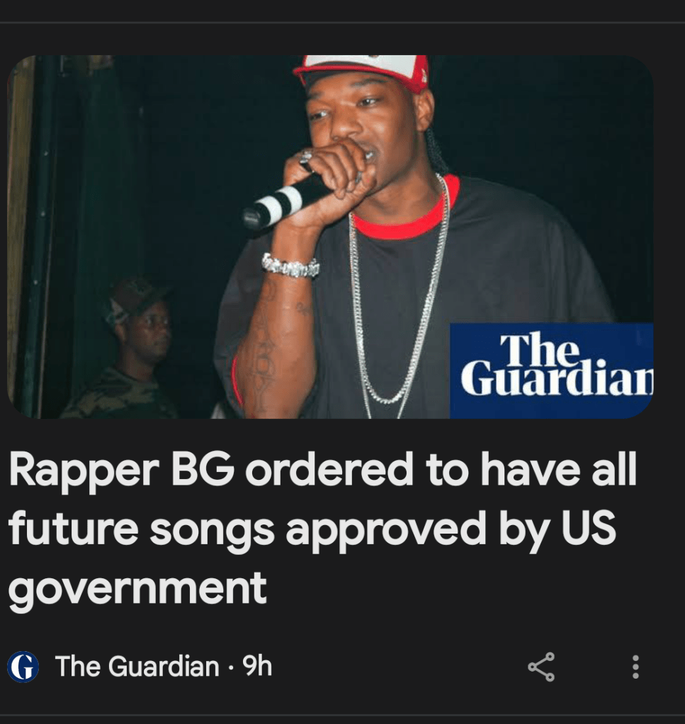Open the article photo thumbnail
685x724 pixels.
click(330, 237)
